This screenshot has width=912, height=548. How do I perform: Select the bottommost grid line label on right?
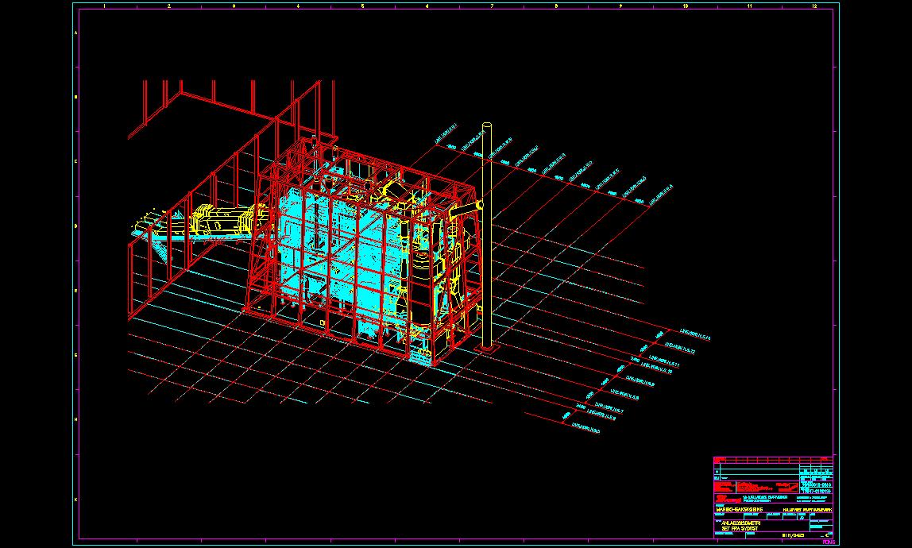585,430
